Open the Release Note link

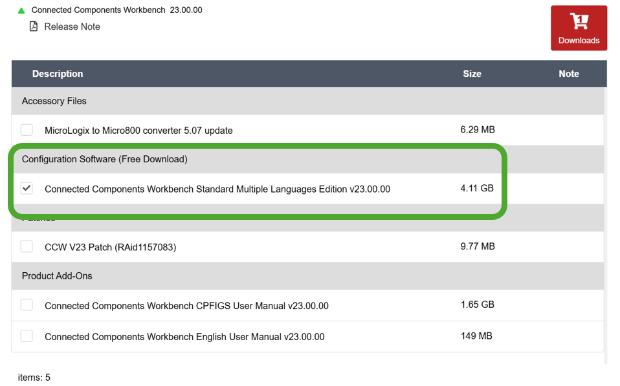(72, 27)
